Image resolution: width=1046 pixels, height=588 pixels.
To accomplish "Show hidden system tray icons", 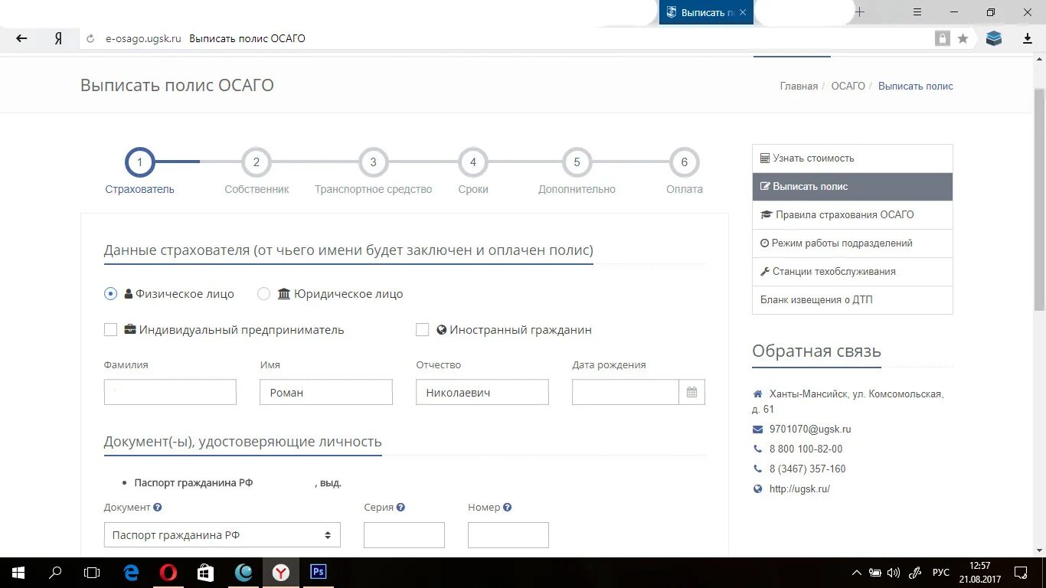I will tap(857, 573).
